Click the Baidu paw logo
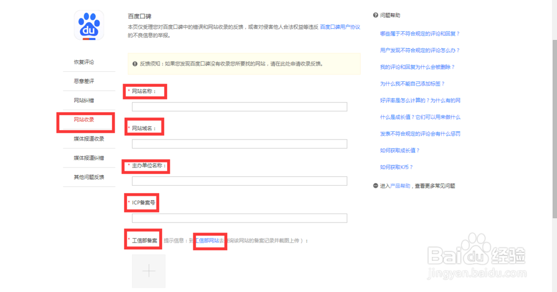This screenshot has height=292, width=557. (x=89, y=25)
